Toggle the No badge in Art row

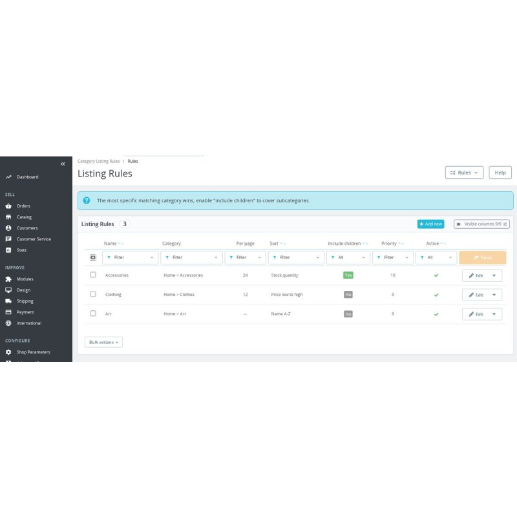coord(348,314)
